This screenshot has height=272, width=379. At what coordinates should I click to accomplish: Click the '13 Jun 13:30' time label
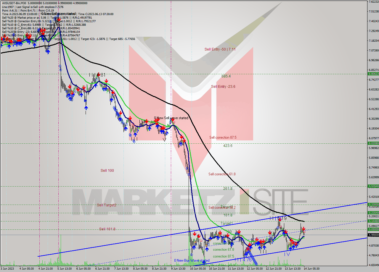point(293,269)
